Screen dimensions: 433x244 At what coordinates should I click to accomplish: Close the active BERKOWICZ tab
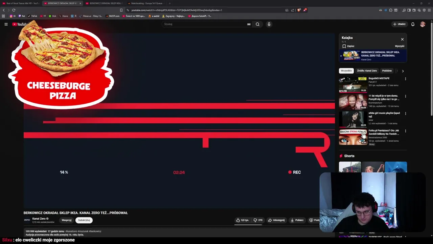coord(80,3)
